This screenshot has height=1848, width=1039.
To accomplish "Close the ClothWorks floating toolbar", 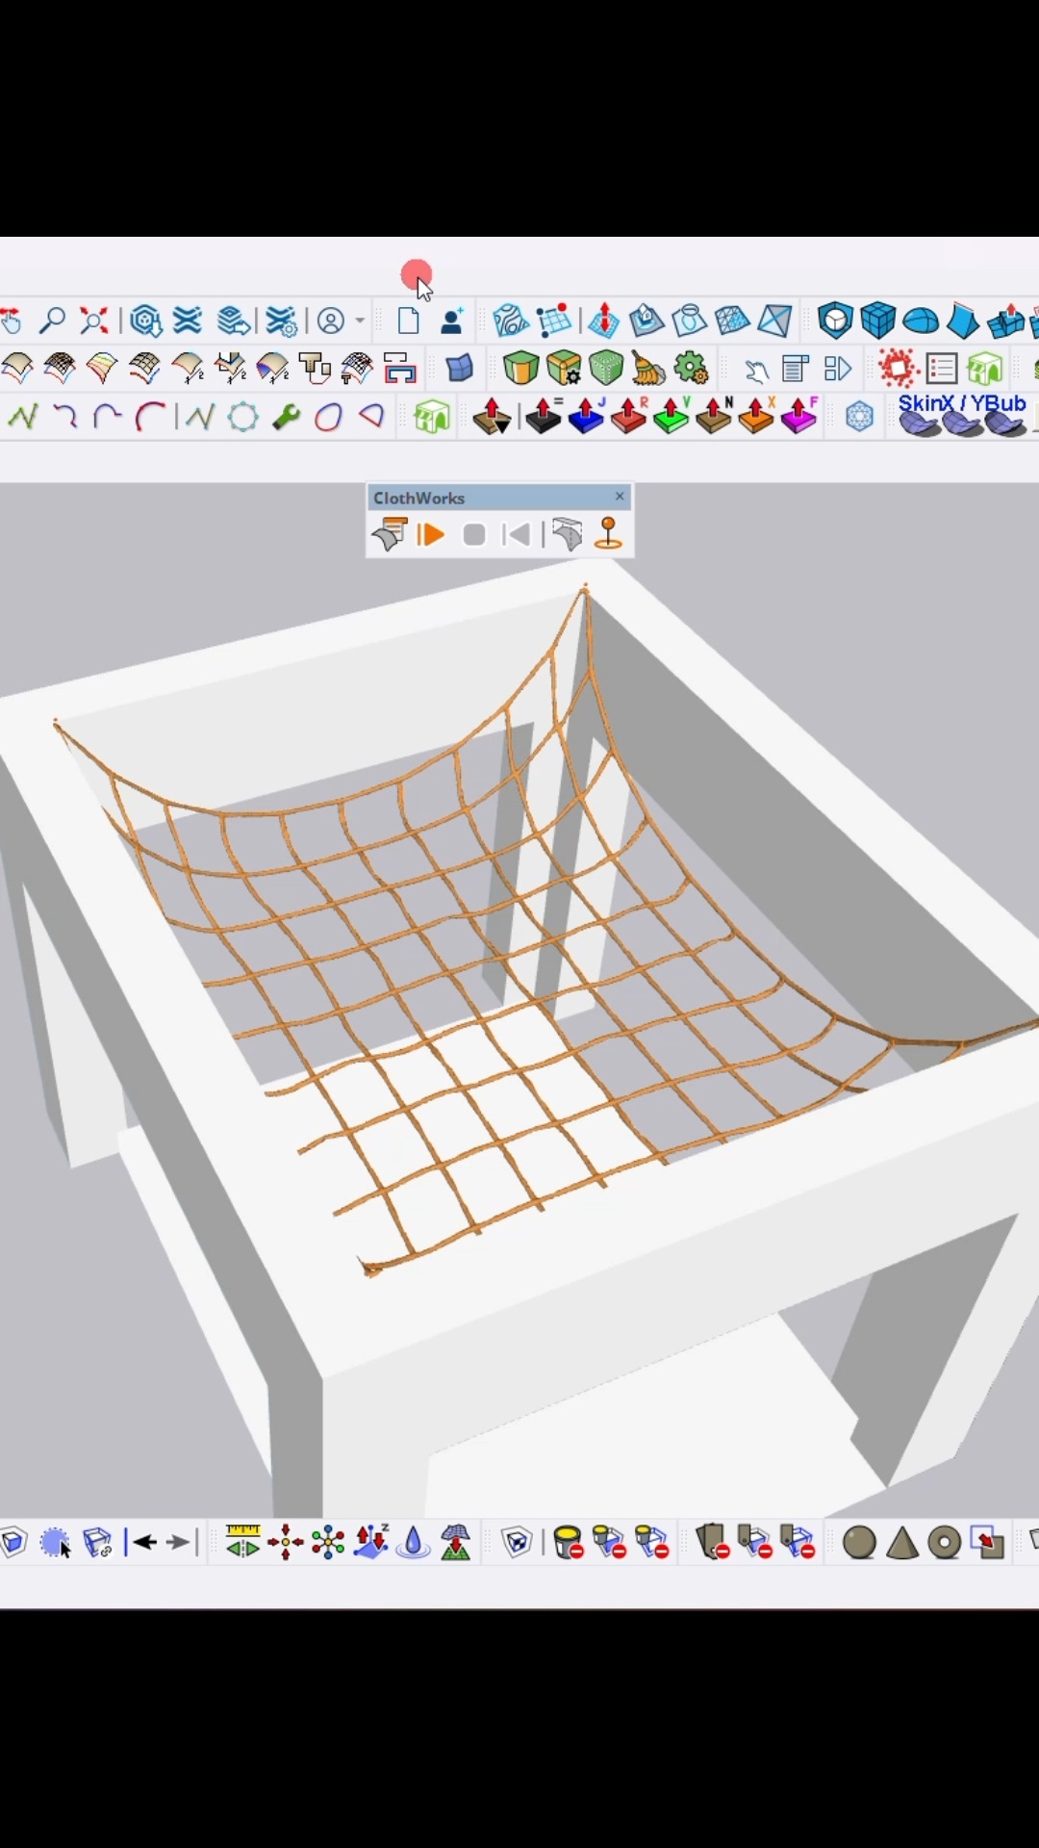I will (x=620, y=497).
